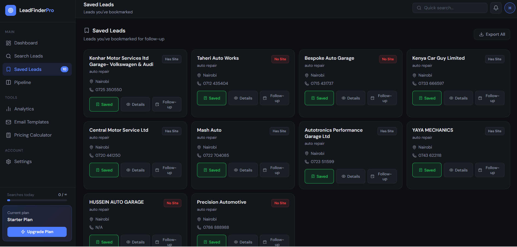This screenshot has width=517, height=247.
Task: Click the phone icon for Kenya Car Guy Limited
Action: tap(414, 83)
